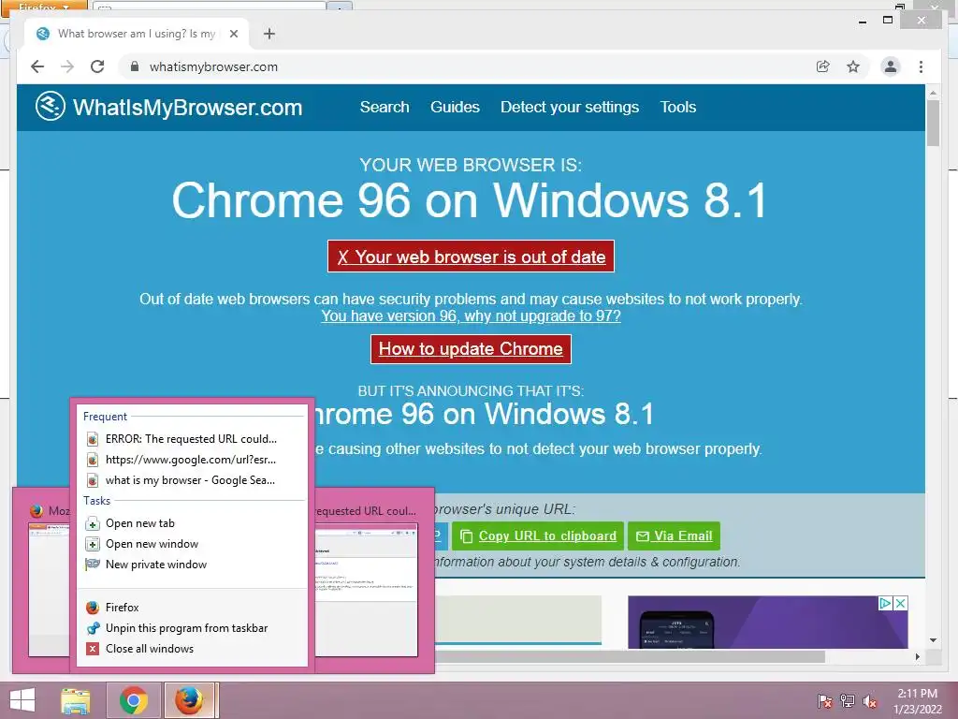958x719 pixels.
Task: Open Chrome three-dot menu
Action: 921,66
